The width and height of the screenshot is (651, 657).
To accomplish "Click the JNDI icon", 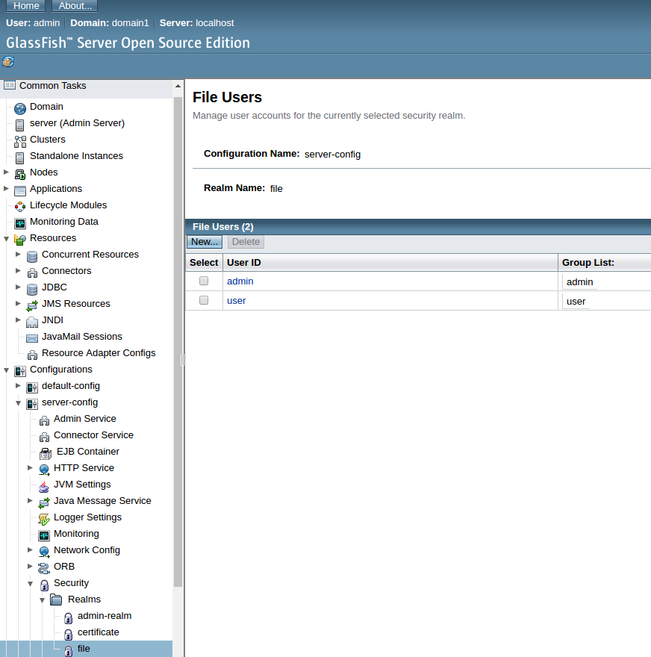I will click(x=32, y=322).
